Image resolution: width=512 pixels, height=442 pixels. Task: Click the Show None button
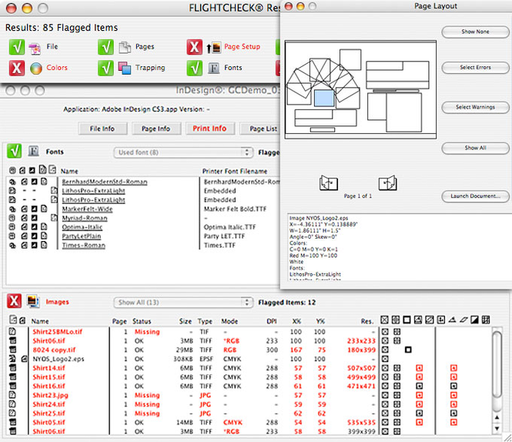point(475,32)
